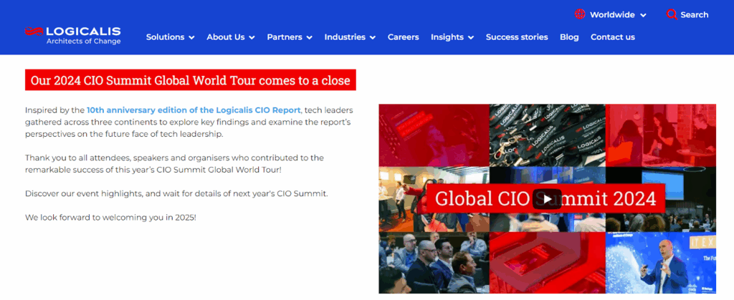Click the 'Discover our event highlights' sentence
734x300 pixels.
pos(176,193)
